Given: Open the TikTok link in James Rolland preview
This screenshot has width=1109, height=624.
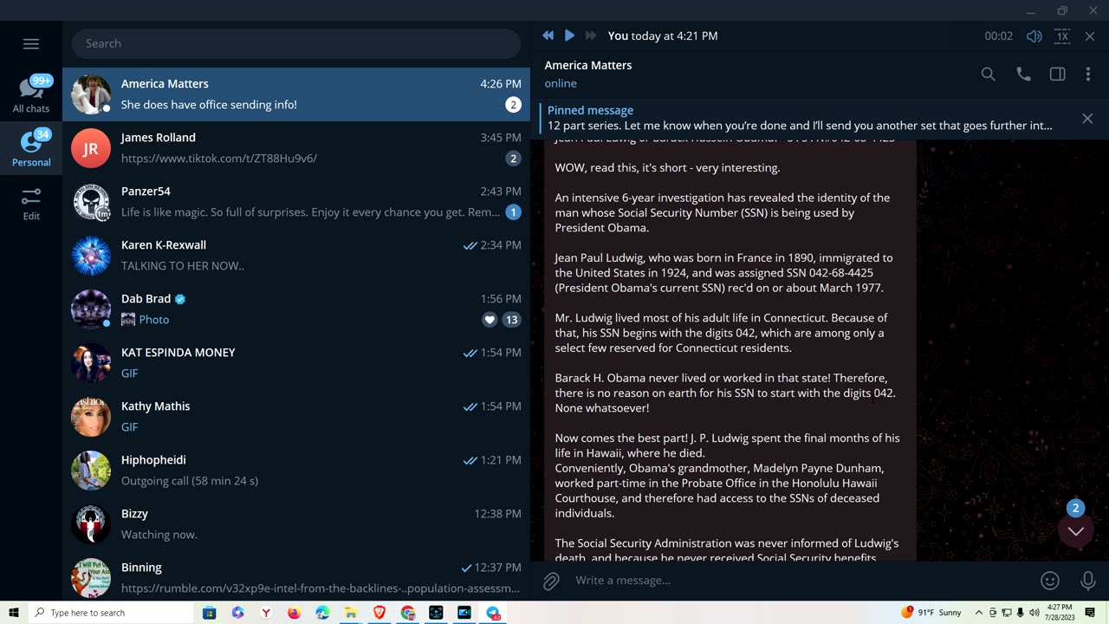Looking at the screenshot, I should [219, 159].
